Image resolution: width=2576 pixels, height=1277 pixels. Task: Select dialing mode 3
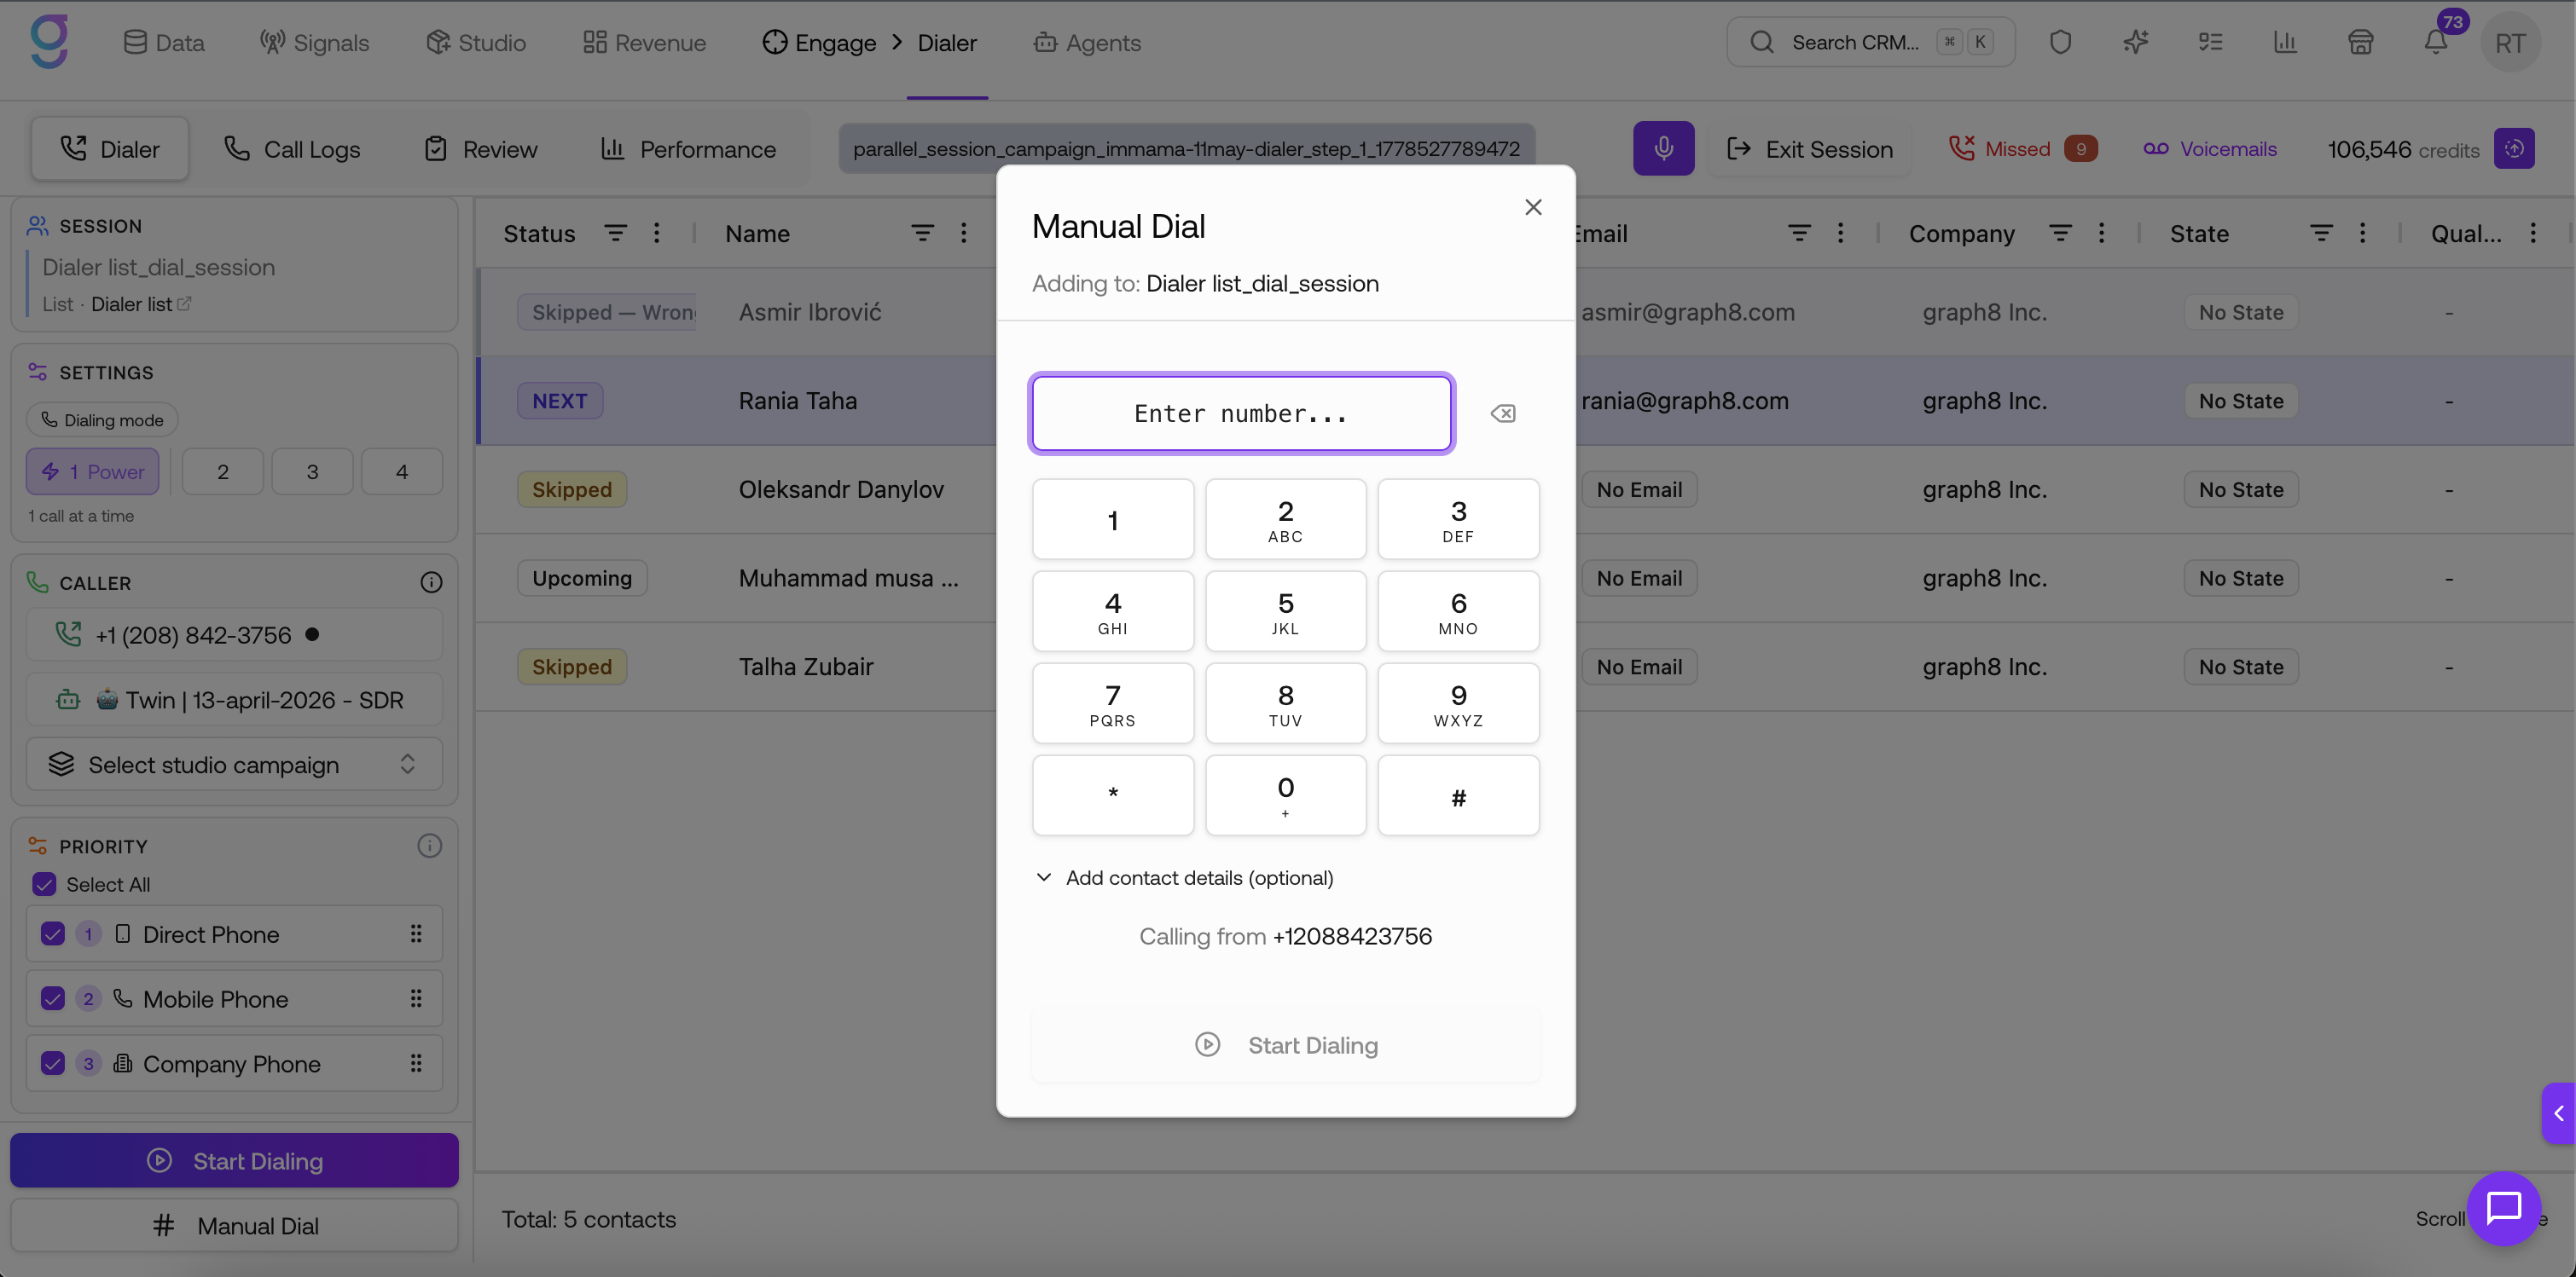coord(312,471)
